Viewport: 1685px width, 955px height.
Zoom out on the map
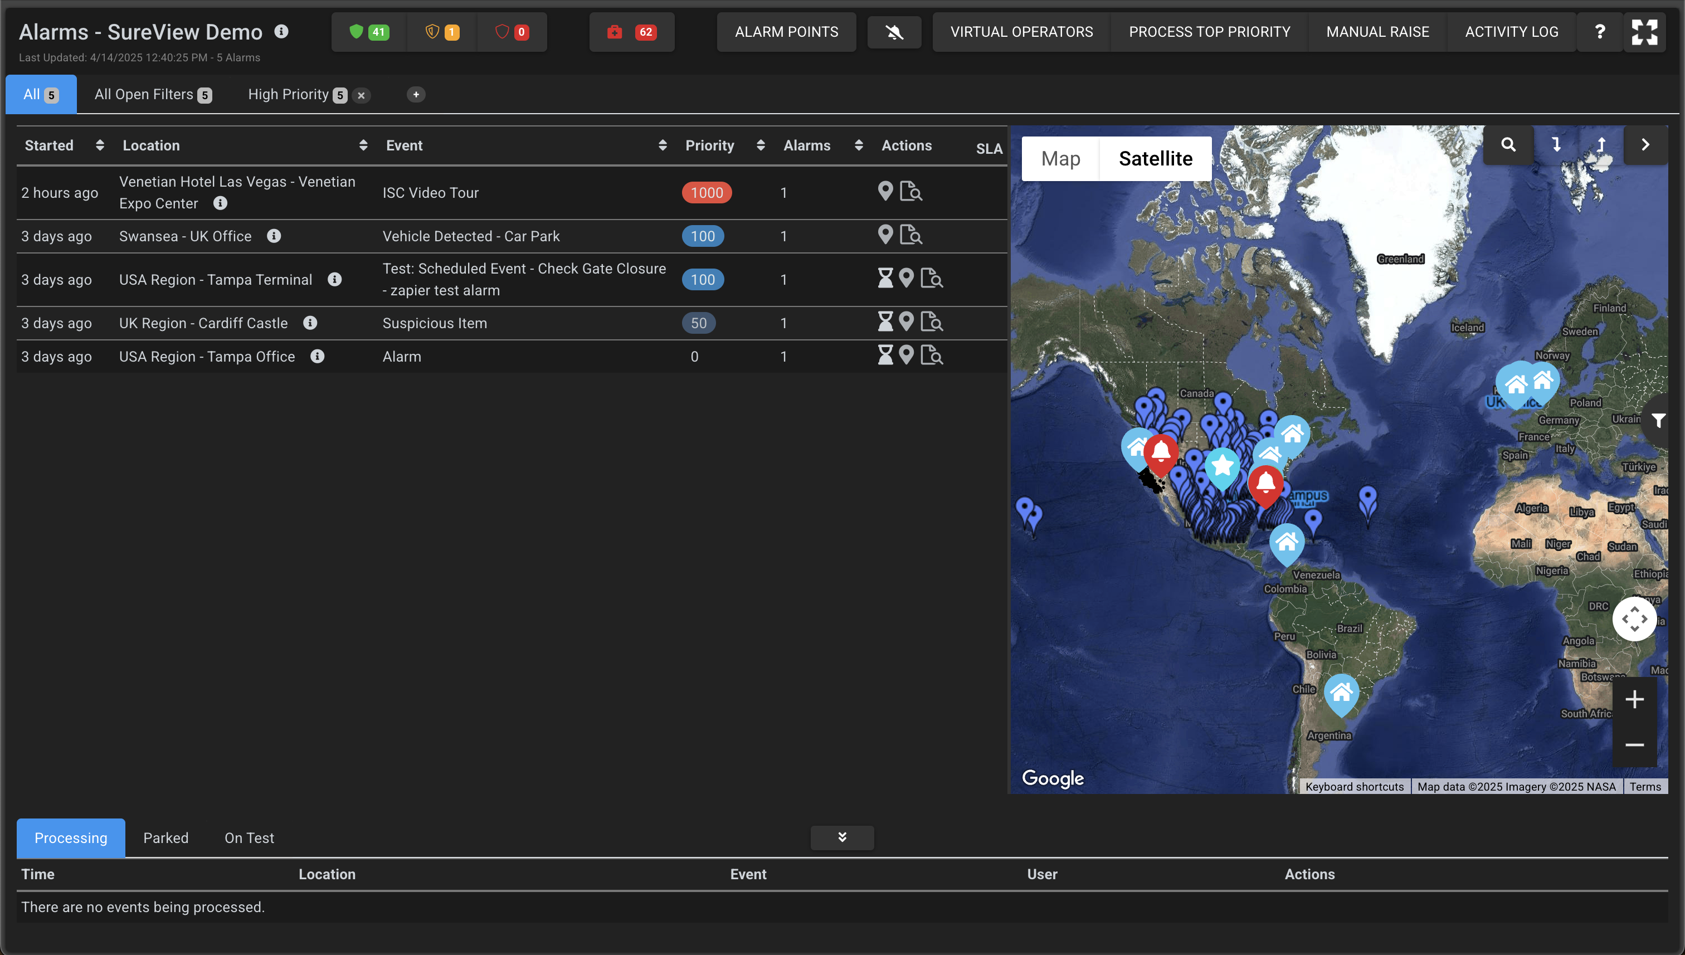1634,745
